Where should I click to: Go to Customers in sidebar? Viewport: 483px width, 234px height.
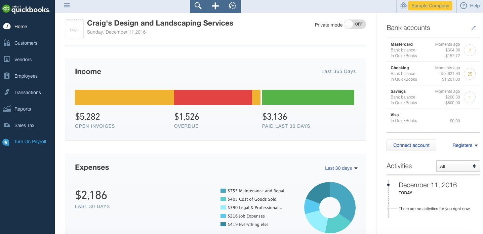(x=26, y=43)
